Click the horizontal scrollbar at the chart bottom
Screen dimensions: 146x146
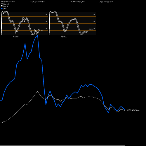click(x=62, y=145)
